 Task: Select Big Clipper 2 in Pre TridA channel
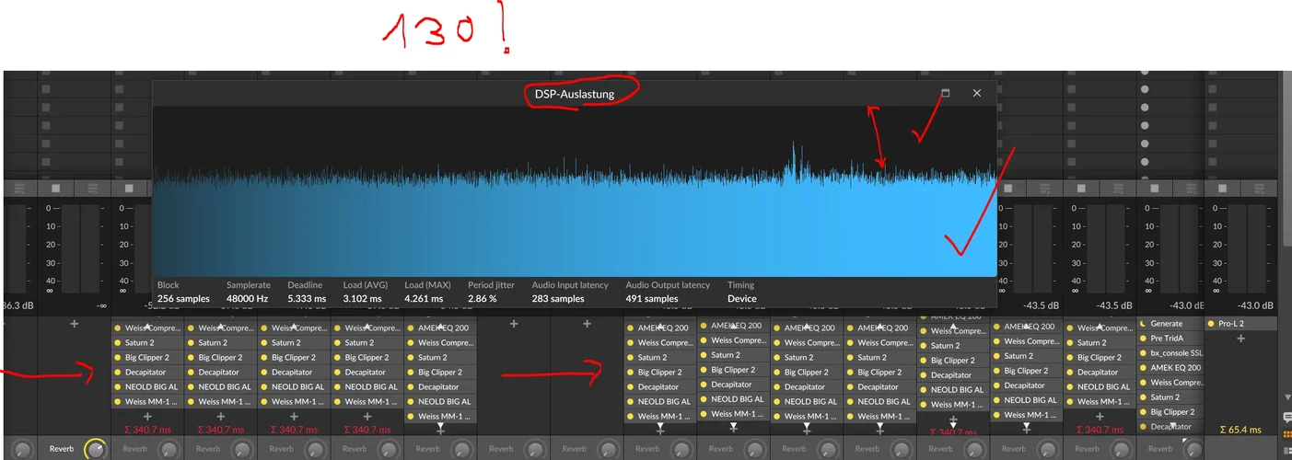coord(1170,412)
